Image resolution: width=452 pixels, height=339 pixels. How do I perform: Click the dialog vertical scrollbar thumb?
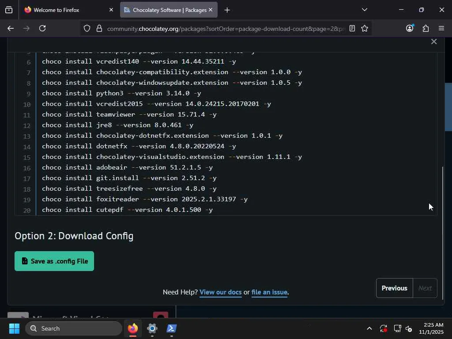[x=443, y=233]
